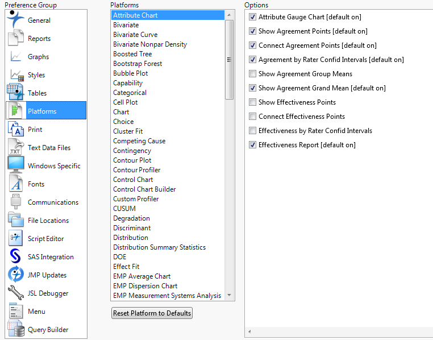Select Bootstrap Forest platform
The height and width of the screenshot is (340, 433).
(x=168, y=64)
